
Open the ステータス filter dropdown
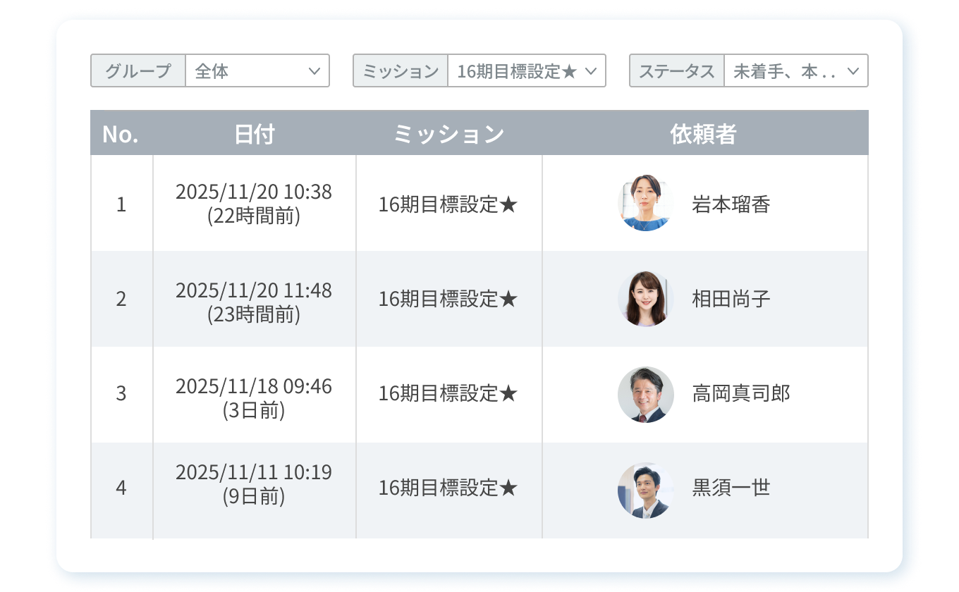click(795, 71)
